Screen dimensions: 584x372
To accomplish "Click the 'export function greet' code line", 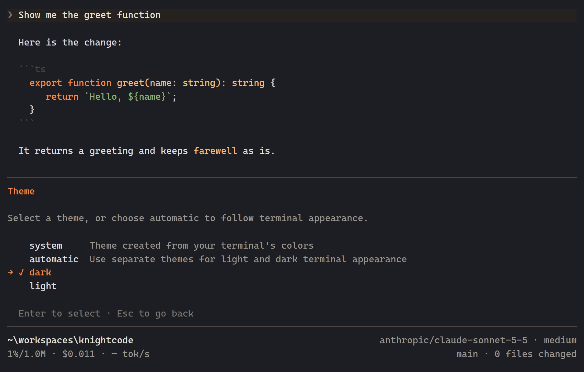I will pos(152,83).
